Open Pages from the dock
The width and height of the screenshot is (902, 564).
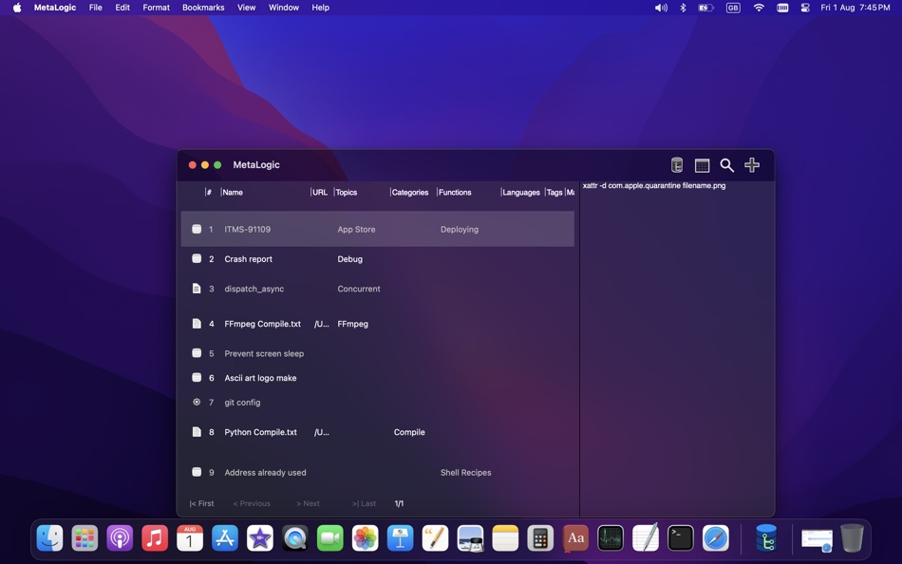(x=436, y=538)
